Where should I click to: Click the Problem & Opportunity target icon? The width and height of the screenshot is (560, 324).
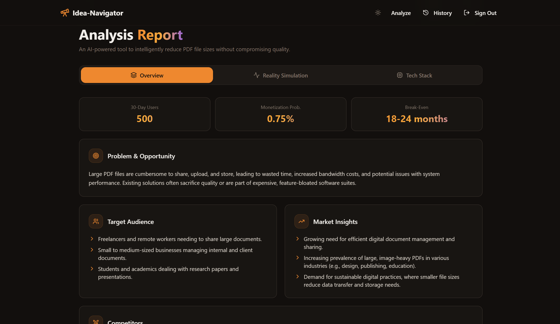96,156
